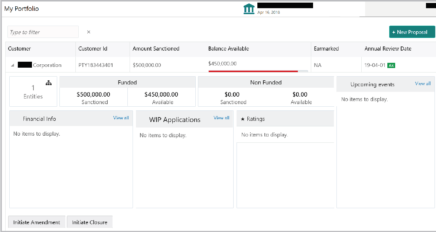The image size is (436, 232).
Task: Select the Corporation customer row
Action: pyautogui.click(x=41, y=65)
